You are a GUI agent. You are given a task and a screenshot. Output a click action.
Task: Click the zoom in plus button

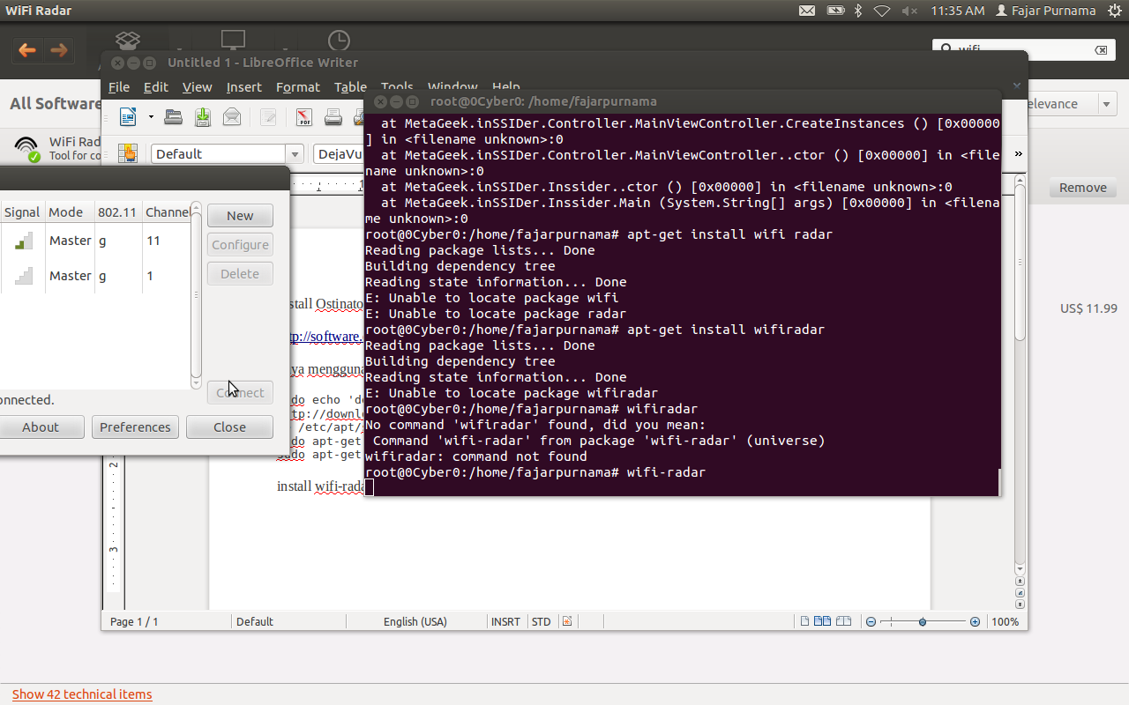pos(975,621)
